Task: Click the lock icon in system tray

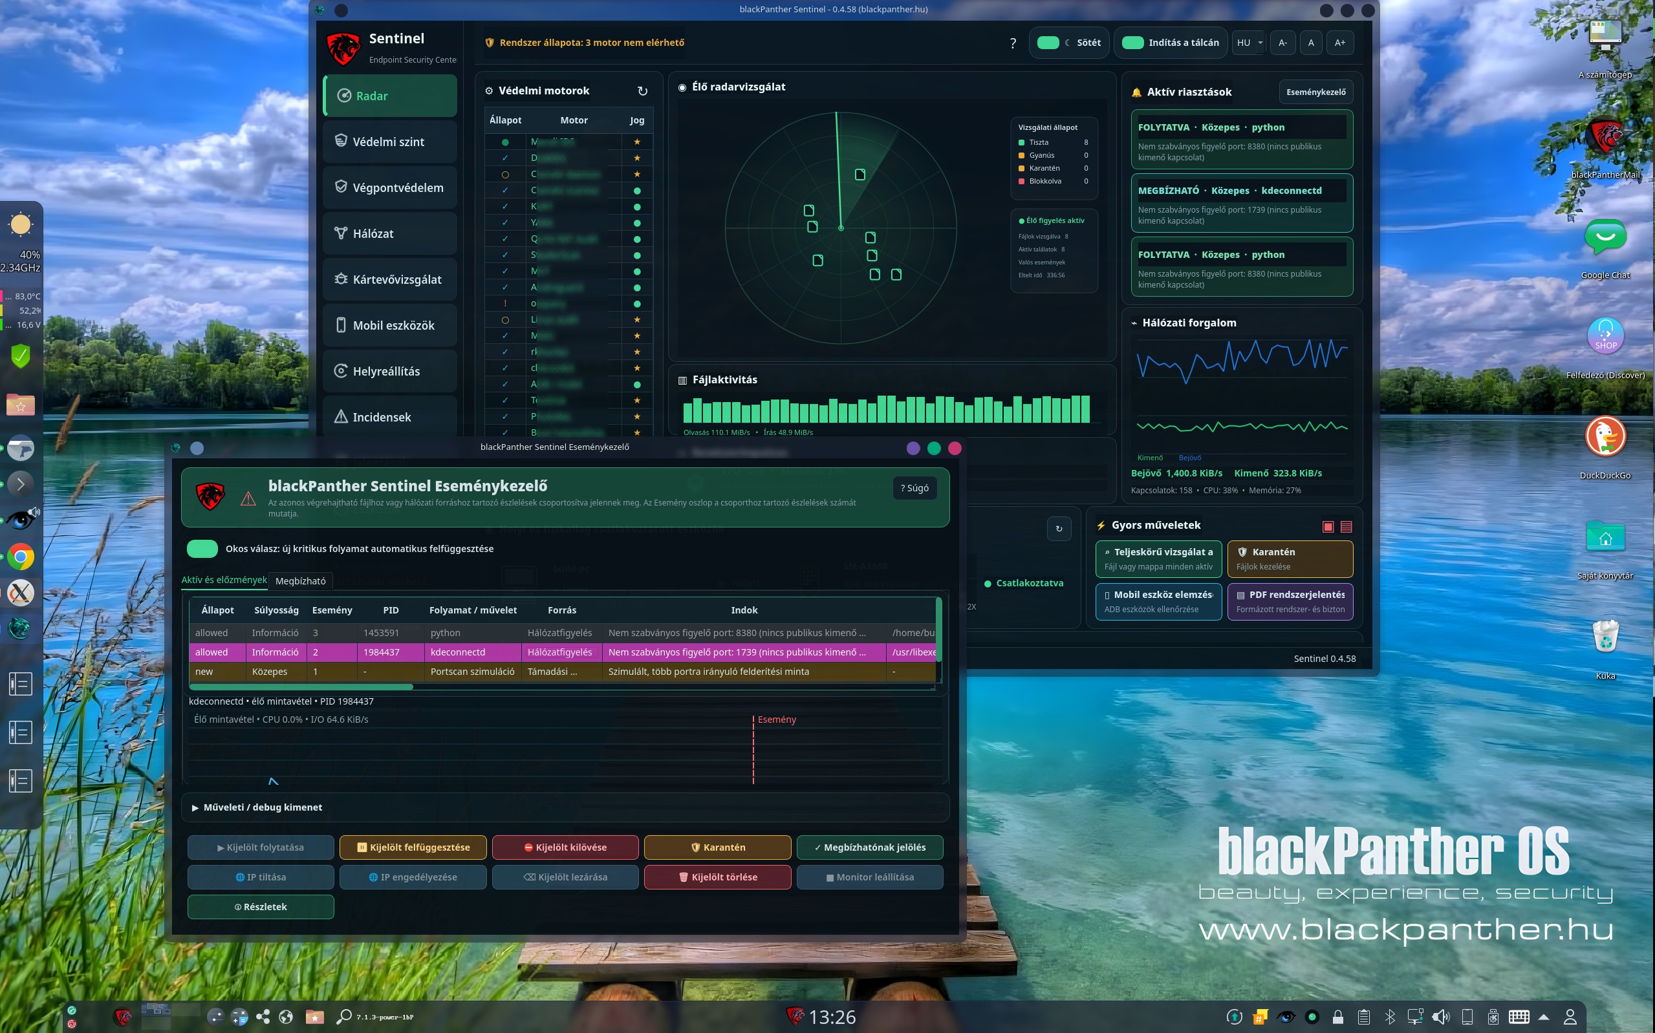Action: tap(1337, 1017)
